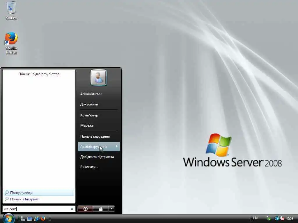Launch Internet Explorer from the quick launch

(36, 219)
